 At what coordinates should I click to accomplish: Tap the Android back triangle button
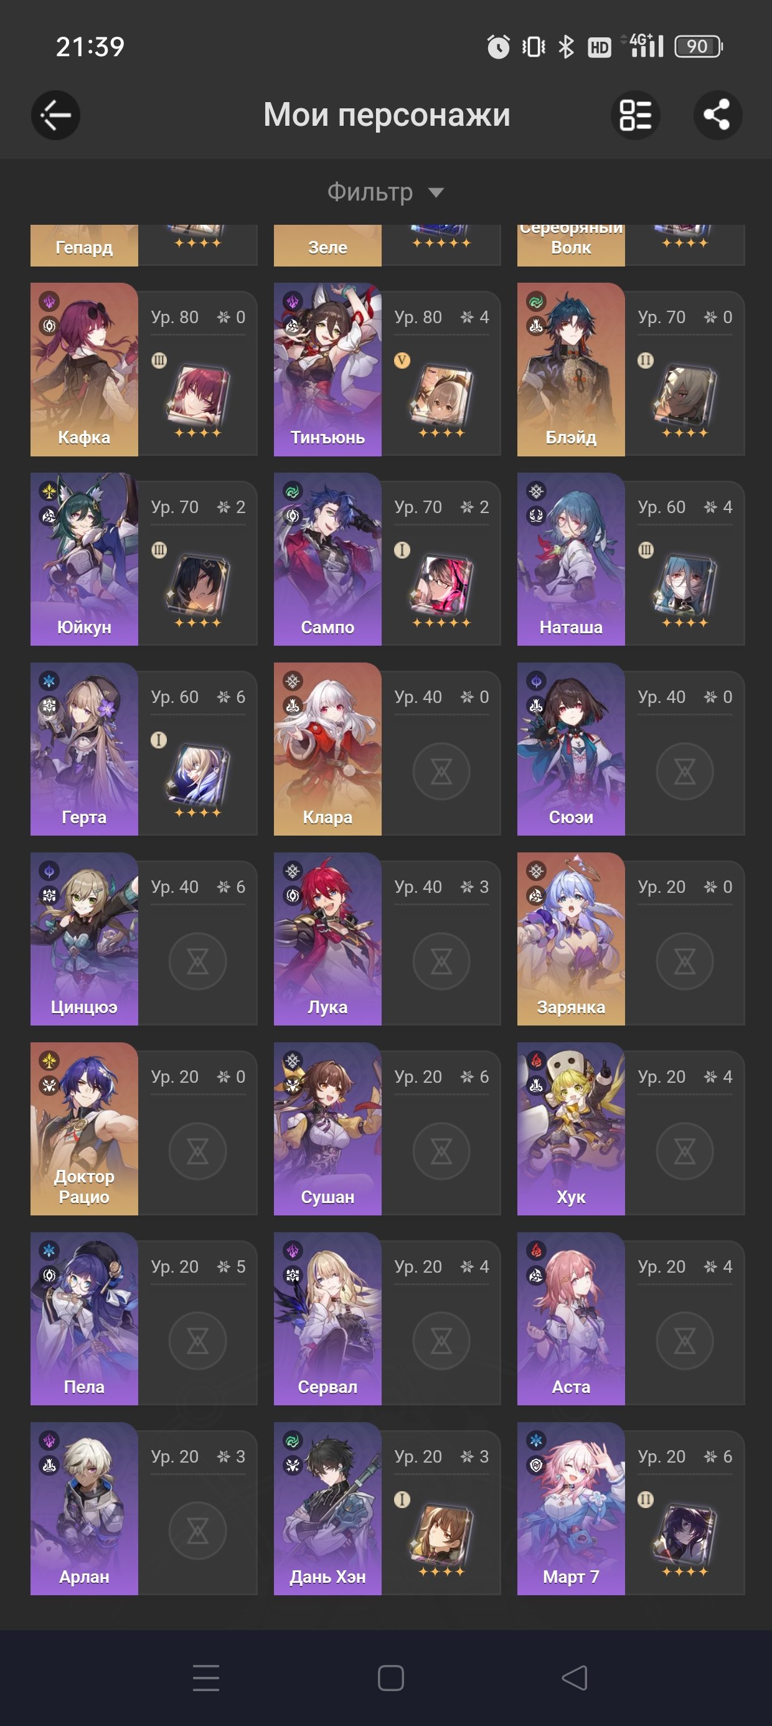[574, 1678]
